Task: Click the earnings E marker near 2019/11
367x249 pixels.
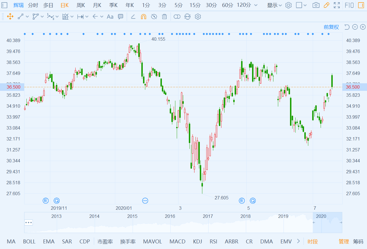Action: [x=46, y=200]
